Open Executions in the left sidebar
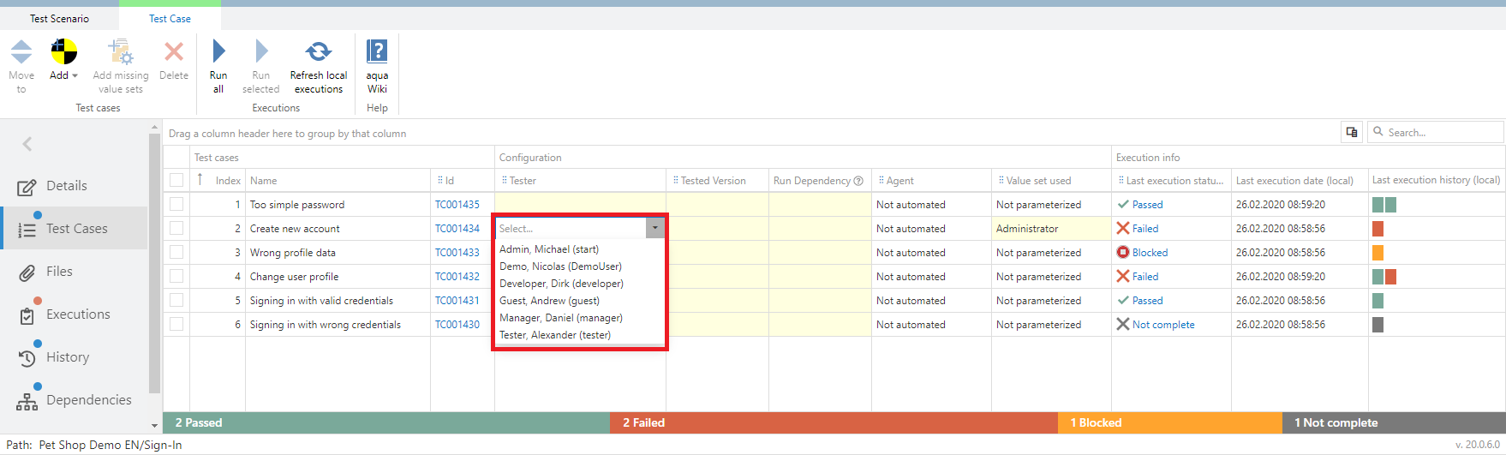The image size is (1506, 455). point(78,314)
